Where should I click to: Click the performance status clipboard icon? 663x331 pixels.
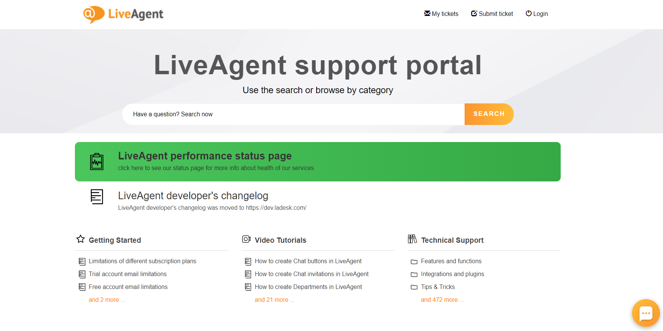pos(97,162)
